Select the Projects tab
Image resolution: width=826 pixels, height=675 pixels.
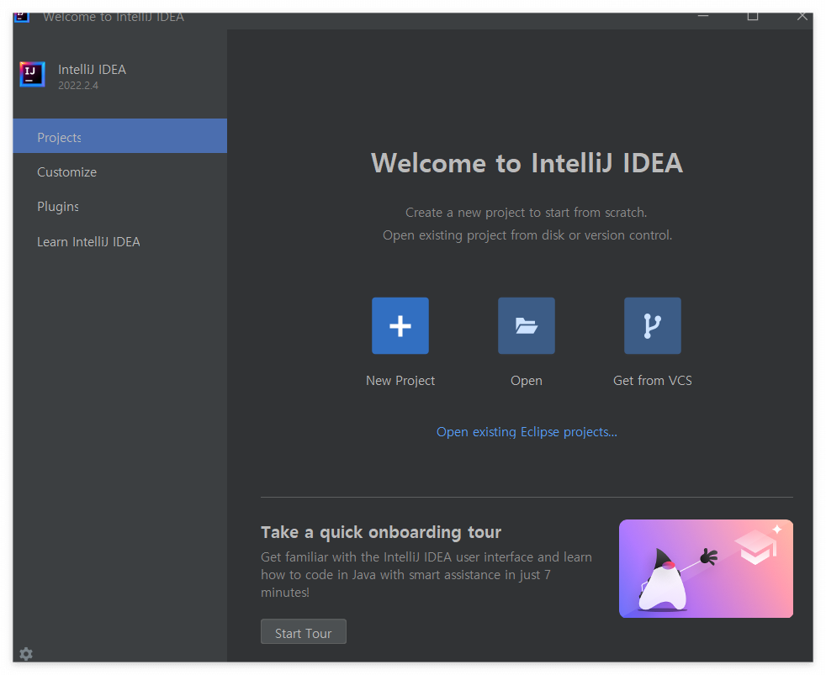120,136
